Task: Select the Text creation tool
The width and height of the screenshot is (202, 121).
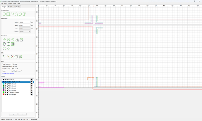Action: (x=24, y=14)
